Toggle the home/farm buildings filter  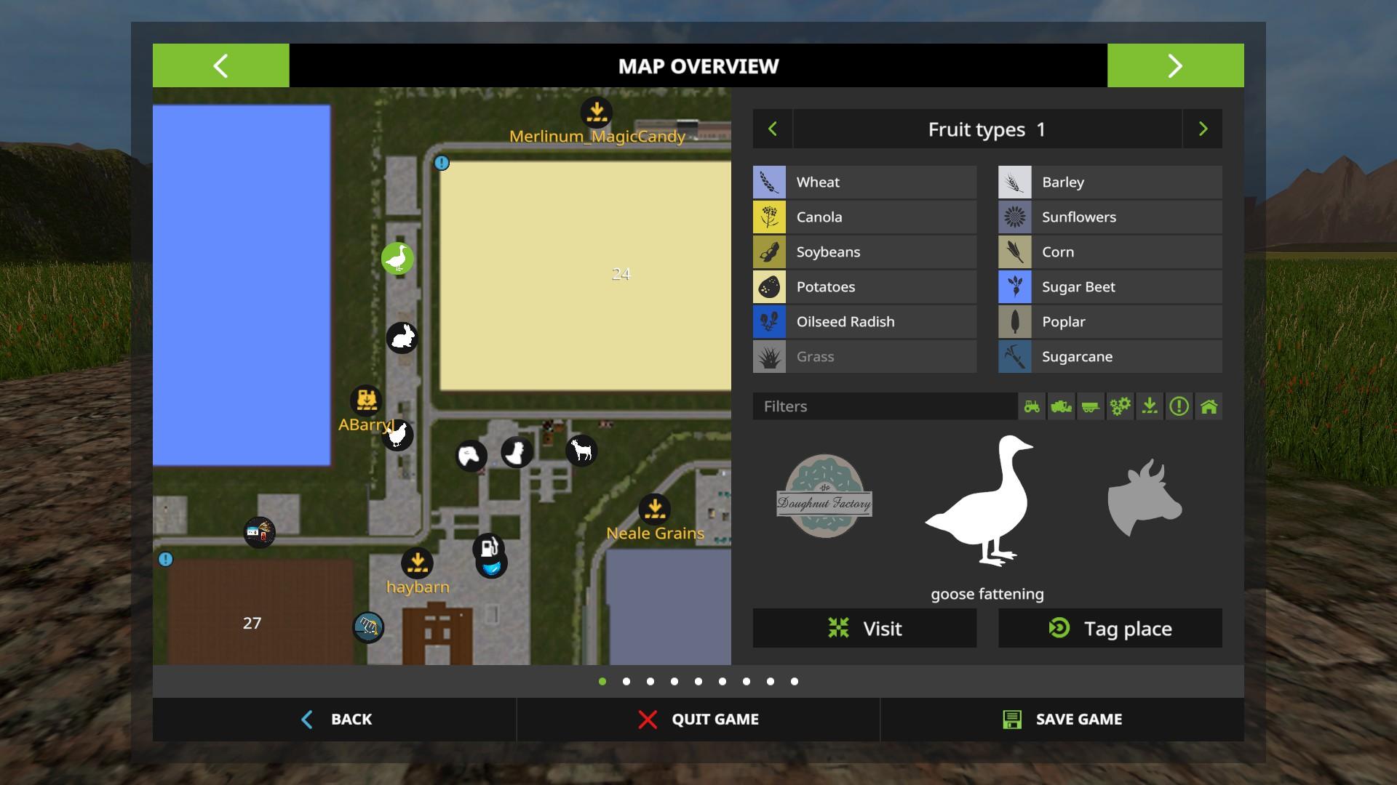tap(1209, 406)
